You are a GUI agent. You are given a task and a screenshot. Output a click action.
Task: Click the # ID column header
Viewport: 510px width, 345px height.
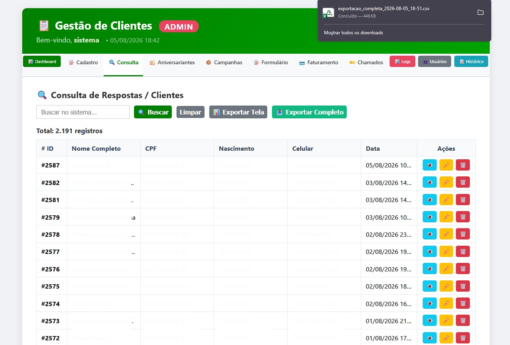[52, 148]
